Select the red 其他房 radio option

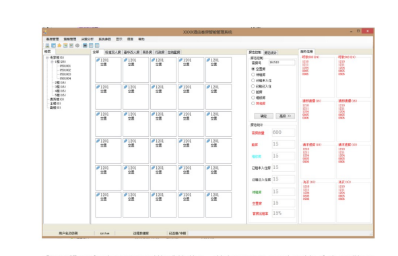pyautogui.click(x=253, y=103)
